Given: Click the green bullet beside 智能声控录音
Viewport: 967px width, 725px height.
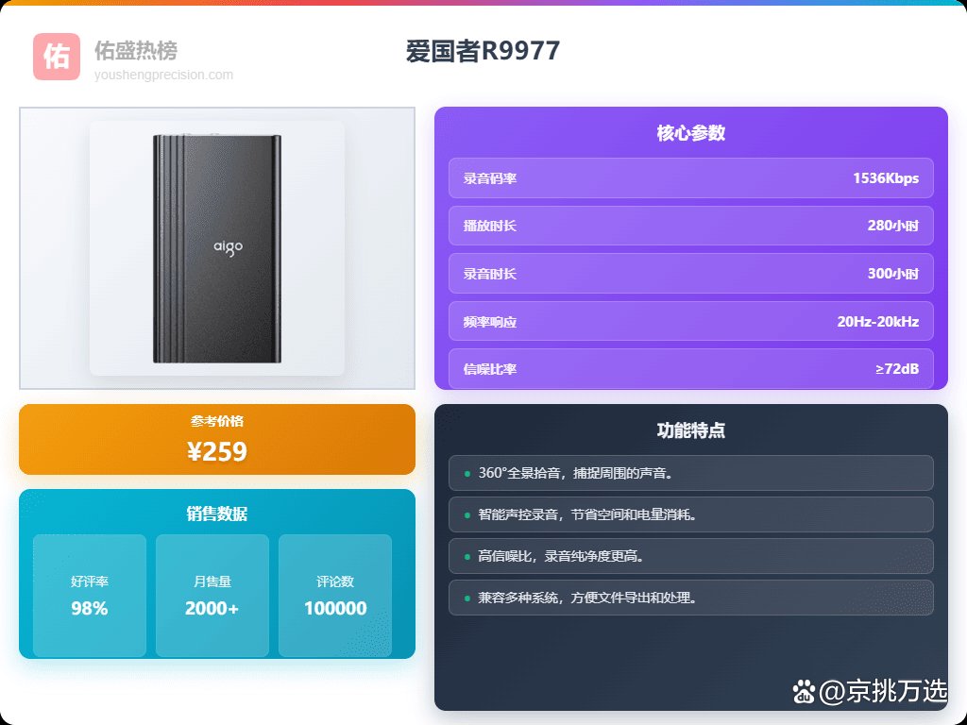Looking at the screenshot, I should coord(467,514).
